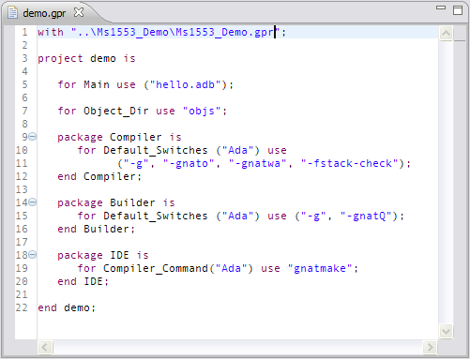
Task: Click the "hello.adb" string
Action: point(185,84)
